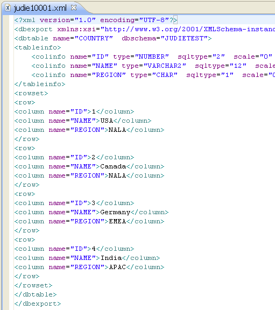275x310 pixels.
Task: Click the closing dbexport tag
Action: coord(38,304)
